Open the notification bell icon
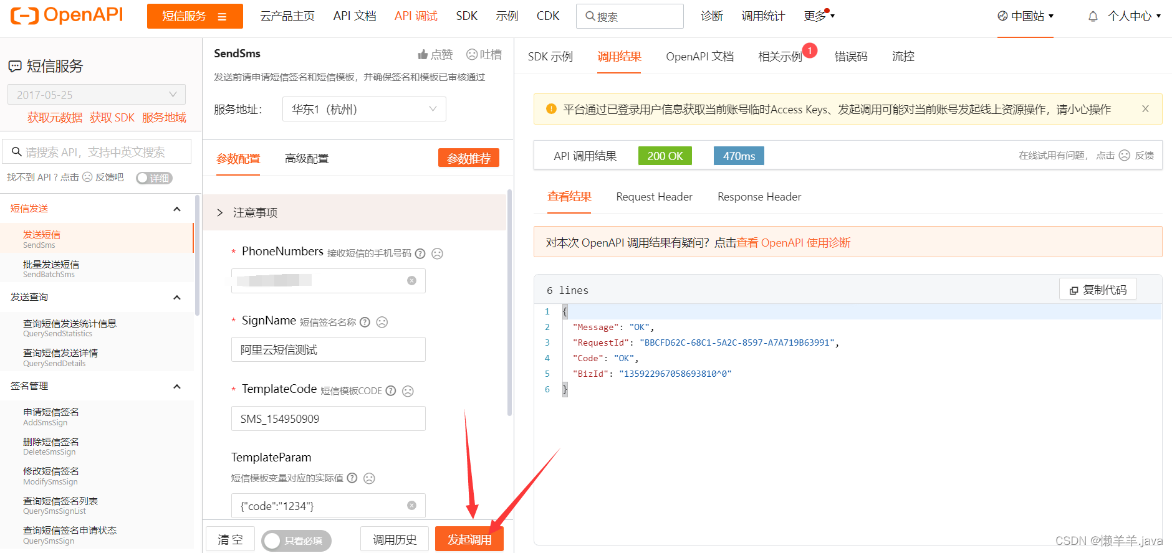1172x553 pixels. (1093, 16)
